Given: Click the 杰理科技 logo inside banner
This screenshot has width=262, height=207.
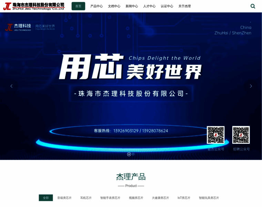Looking at the screenshot, I should coord(18,27).
